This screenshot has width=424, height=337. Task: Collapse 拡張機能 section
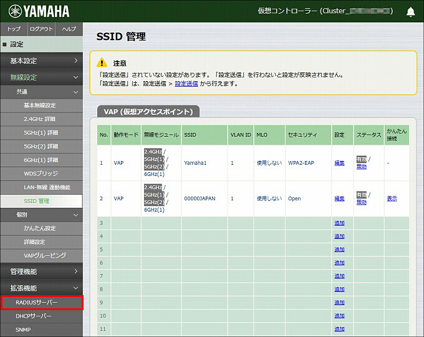tap(41, 288)
